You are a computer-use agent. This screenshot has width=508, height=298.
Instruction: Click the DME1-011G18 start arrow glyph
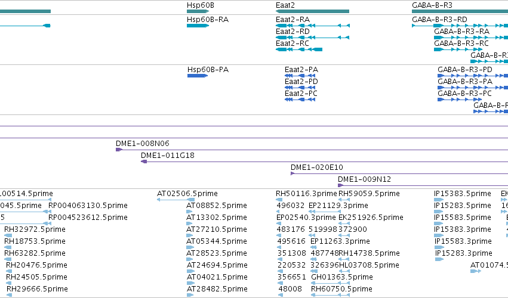point(144,162)
